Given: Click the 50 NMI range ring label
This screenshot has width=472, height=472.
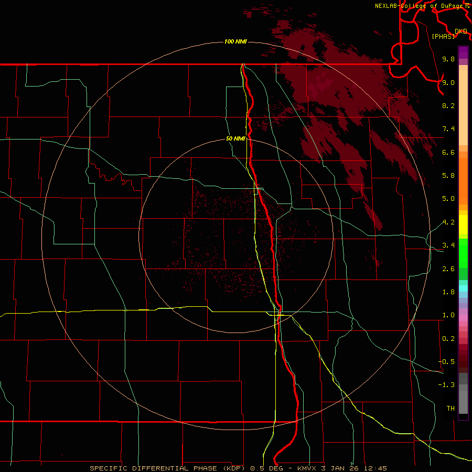Looking at the screenshot, I should pyautogui.click(x=235, y=139).
